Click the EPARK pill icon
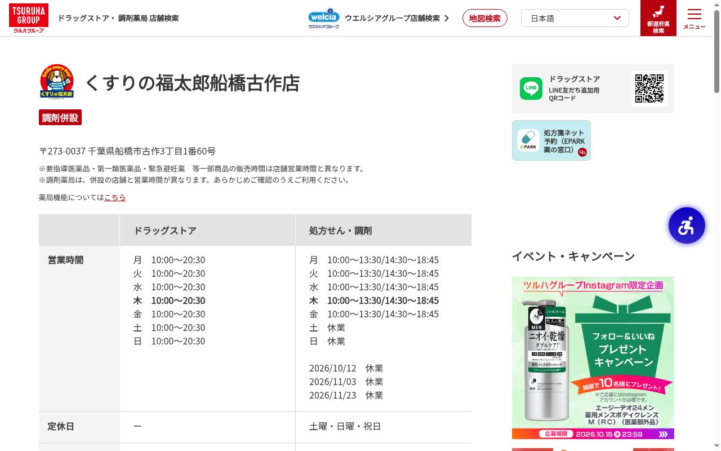Image resolution: width=721 pixels, height=451 pixels. [x=528, y=140]
